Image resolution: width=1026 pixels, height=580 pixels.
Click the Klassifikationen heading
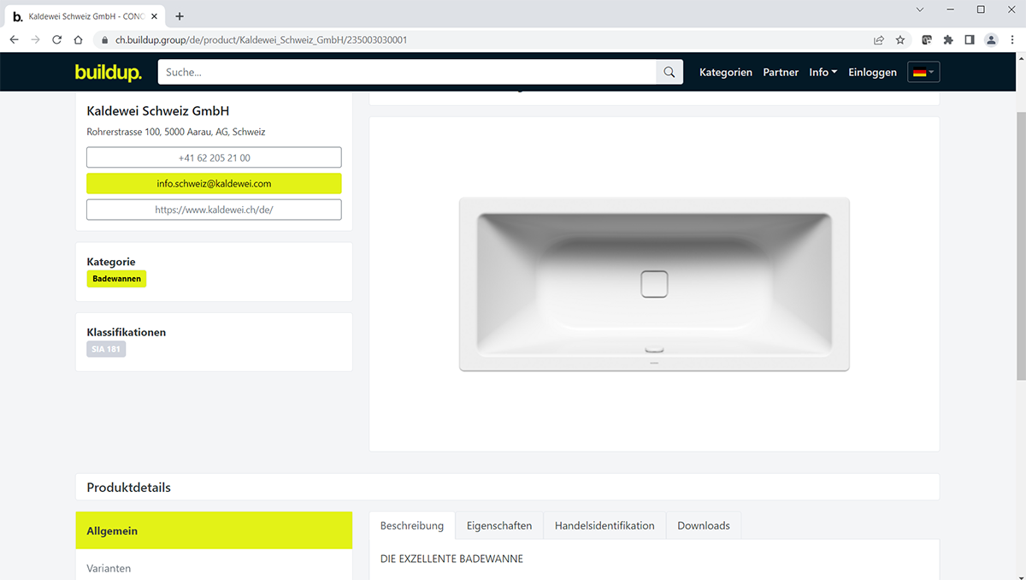coord(127,332)
